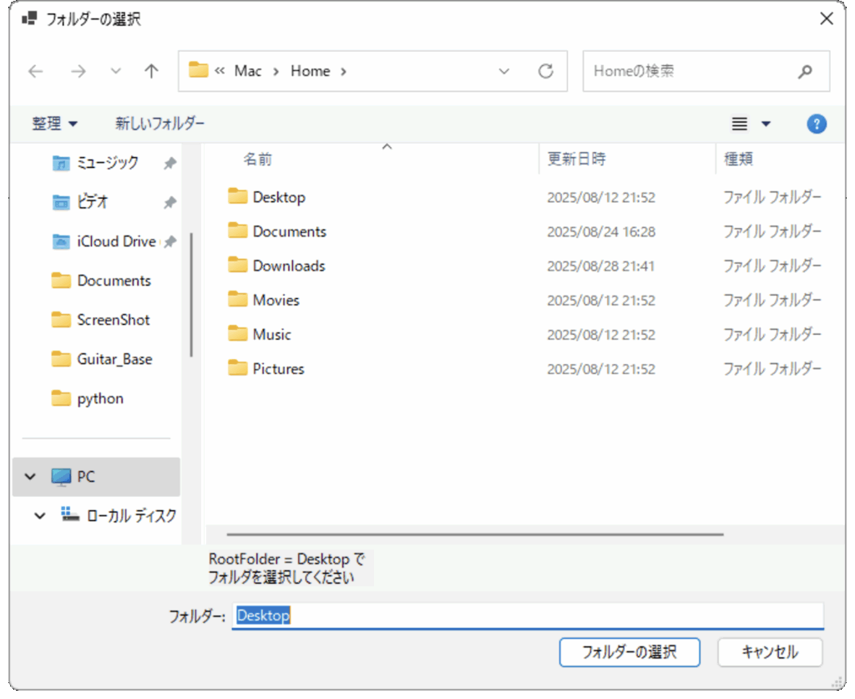The height and width of the screenshot is (699, 855).
Task: Open the address bar history dropdown
Action: (x=504, y=71)
